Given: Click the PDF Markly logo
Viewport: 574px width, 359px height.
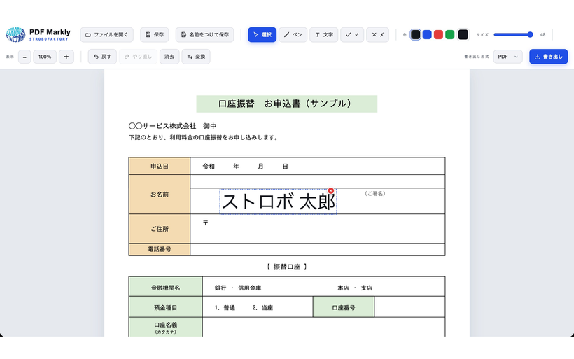Looking at the screenshot, I should (38, 34).
